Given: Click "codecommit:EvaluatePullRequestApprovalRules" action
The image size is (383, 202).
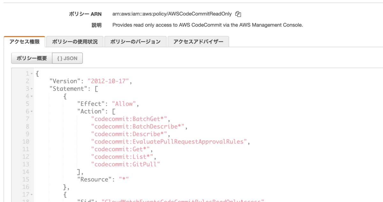Looking at the screenshot, I should (169, 142).
